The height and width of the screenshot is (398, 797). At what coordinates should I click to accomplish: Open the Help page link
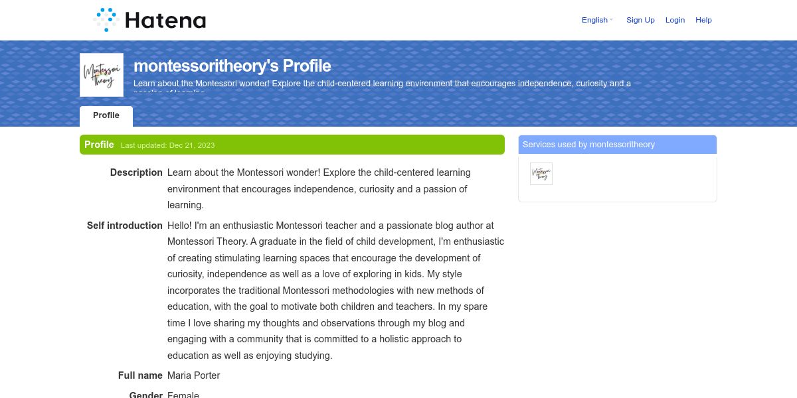click(703, 20)
